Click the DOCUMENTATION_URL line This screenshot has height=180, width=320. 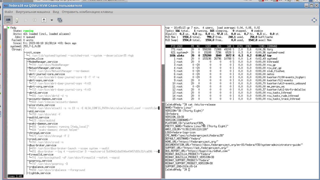click(234, 145)
